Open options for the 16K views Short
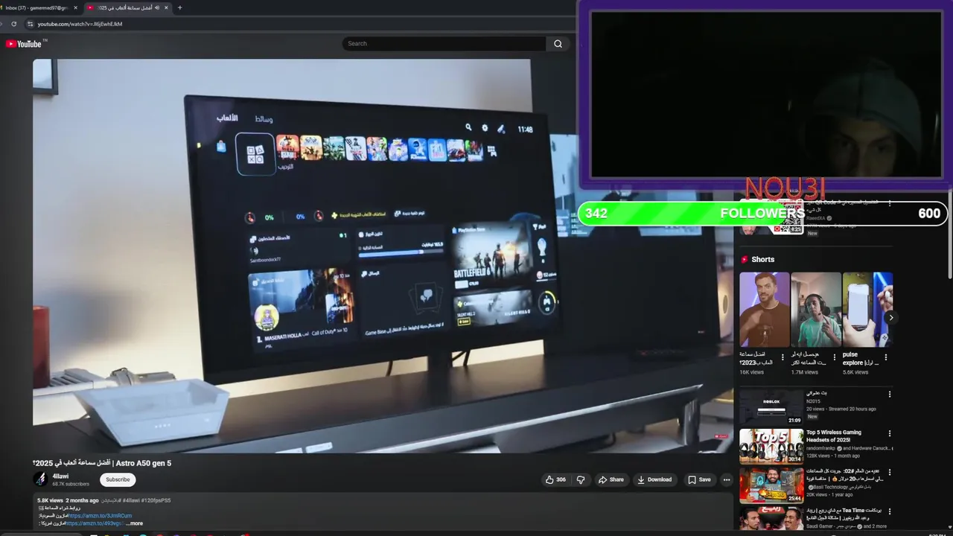Screen dimensions: 953x536 [783, 357]
